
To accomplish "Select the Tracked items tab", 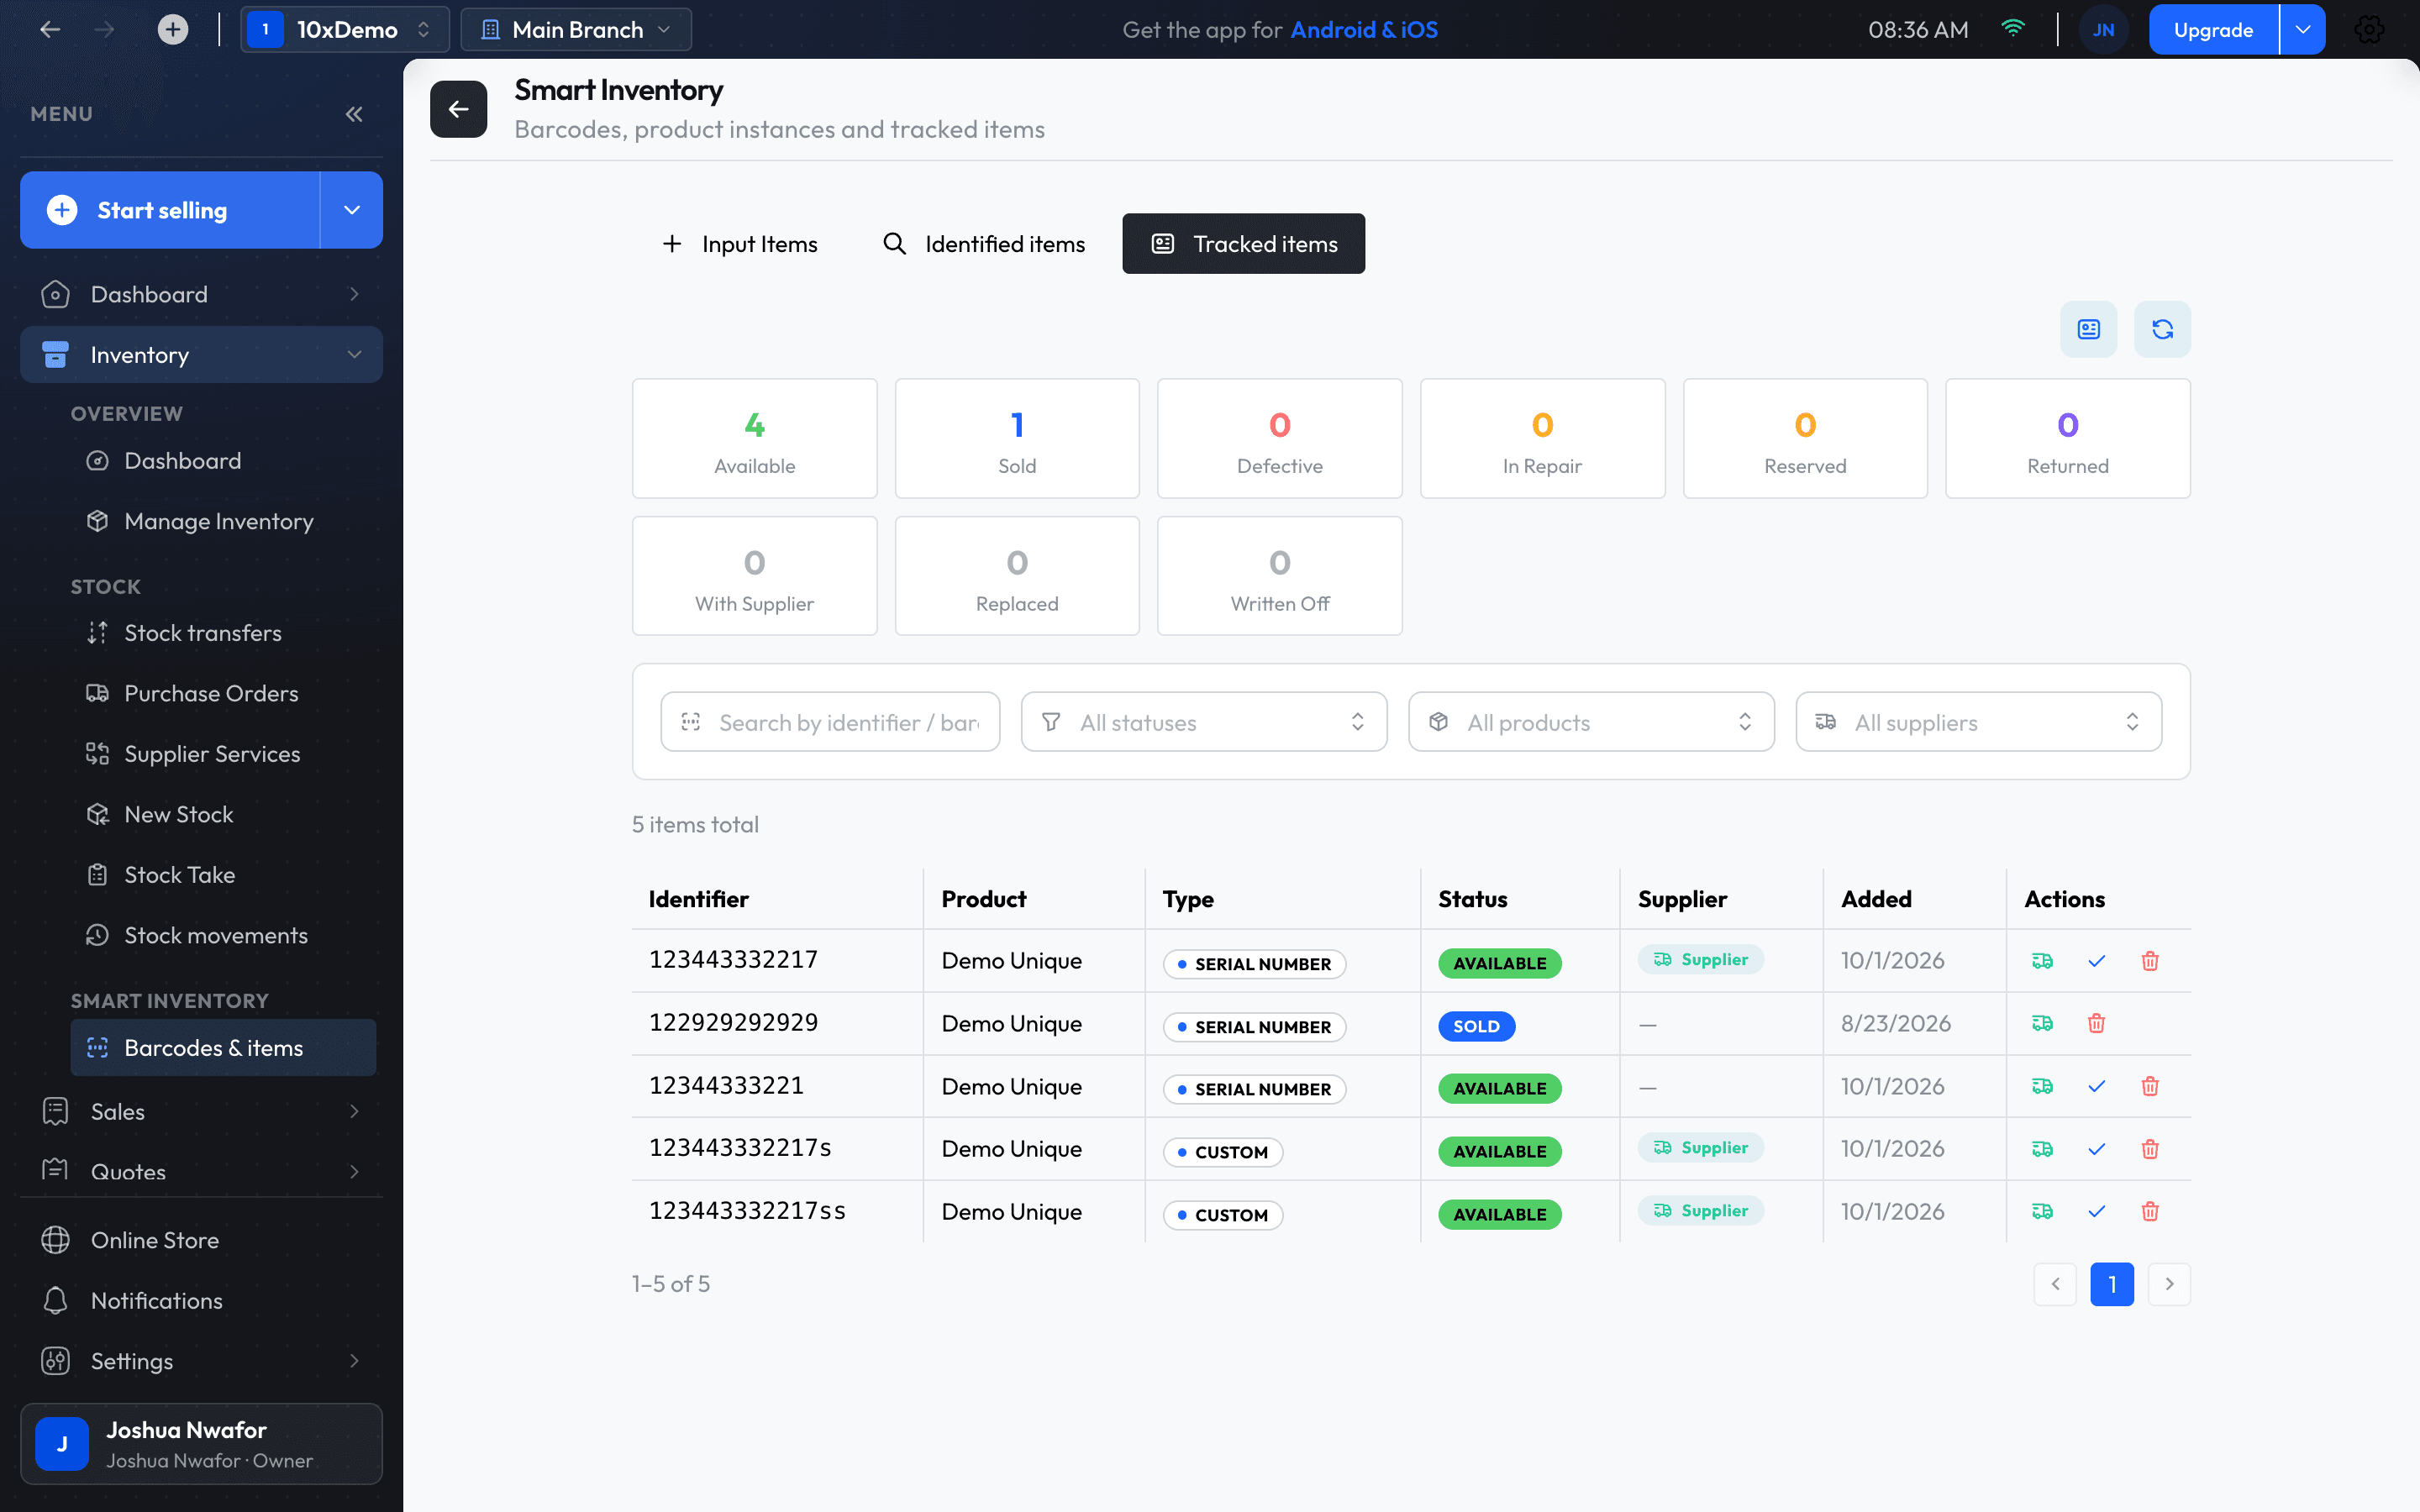I will coord(1243,244).
